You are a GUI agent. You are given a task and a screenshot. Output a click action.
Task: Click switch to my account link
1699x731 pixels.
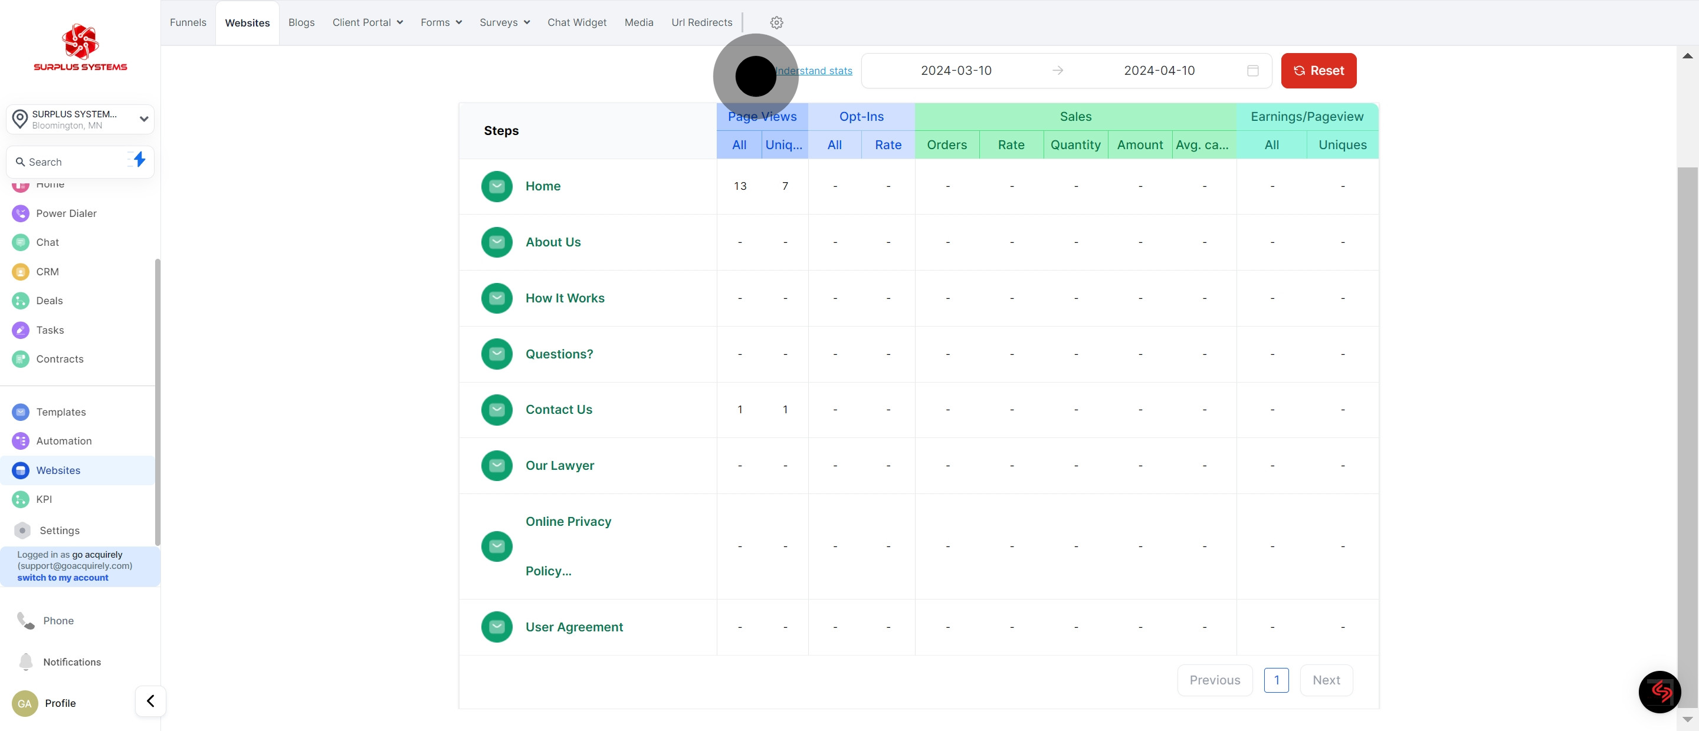[x=63, y=577]
